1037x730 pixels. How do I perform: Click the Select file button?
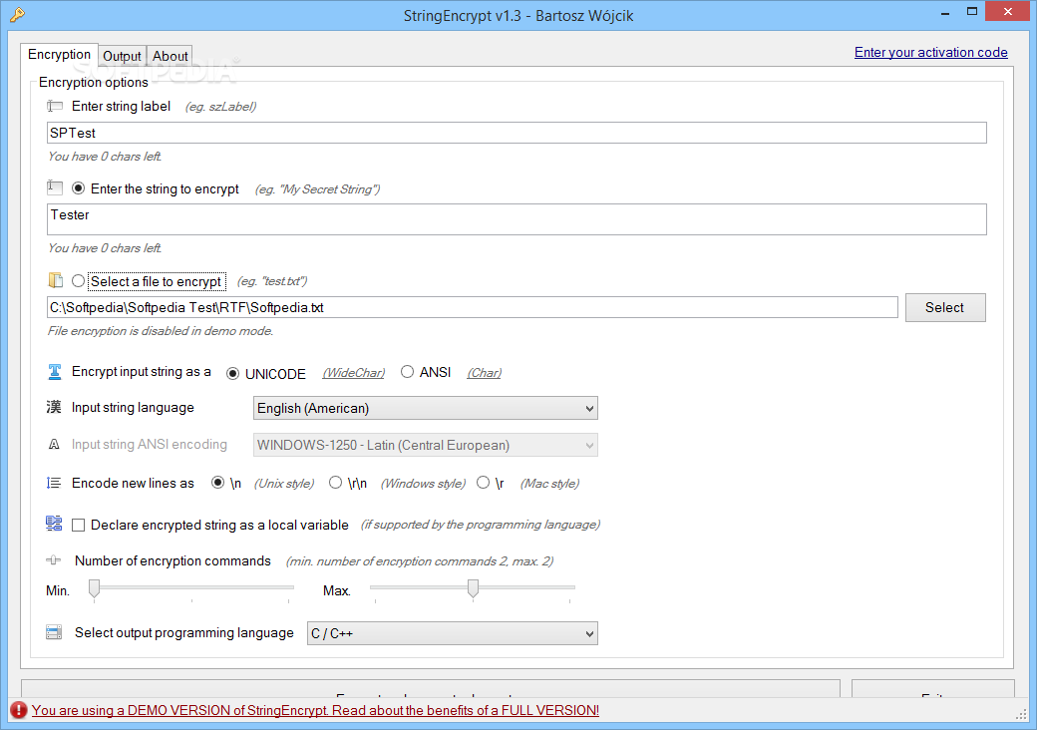click(x=945, y=307)
